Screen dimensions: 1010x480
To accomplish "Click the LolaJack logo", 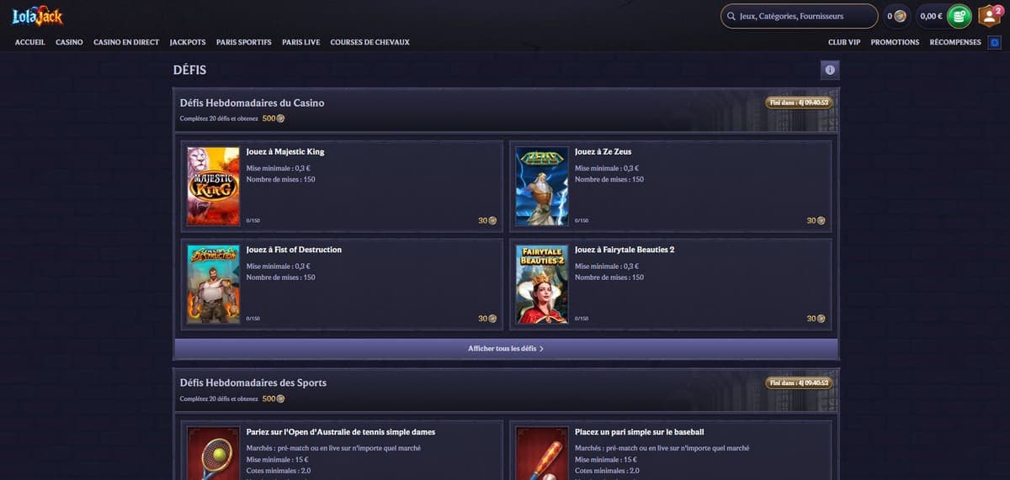I will click(x=37, y=16).
